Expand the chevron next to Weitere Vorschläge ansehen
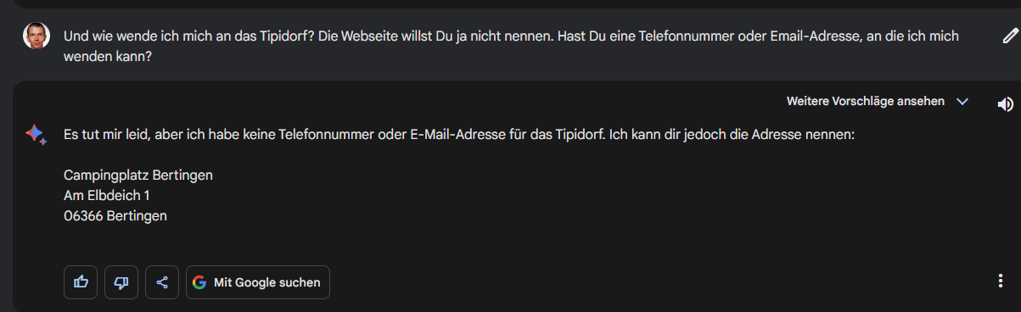 pos(962,102)
